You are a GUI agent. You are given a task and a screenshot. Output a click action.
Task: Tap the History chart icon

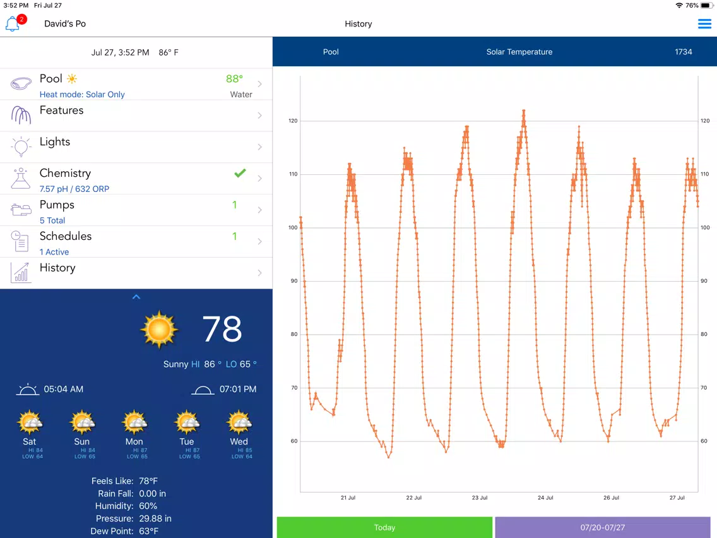click(x=21, y=273)
